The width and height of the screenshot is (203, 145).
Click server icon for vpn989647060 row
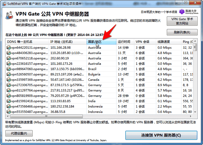pos(9,69)
